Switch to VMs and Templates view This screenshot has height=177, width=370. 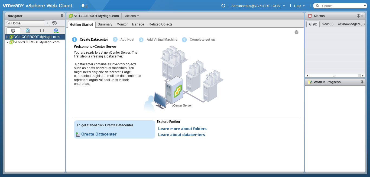point(28,31)
